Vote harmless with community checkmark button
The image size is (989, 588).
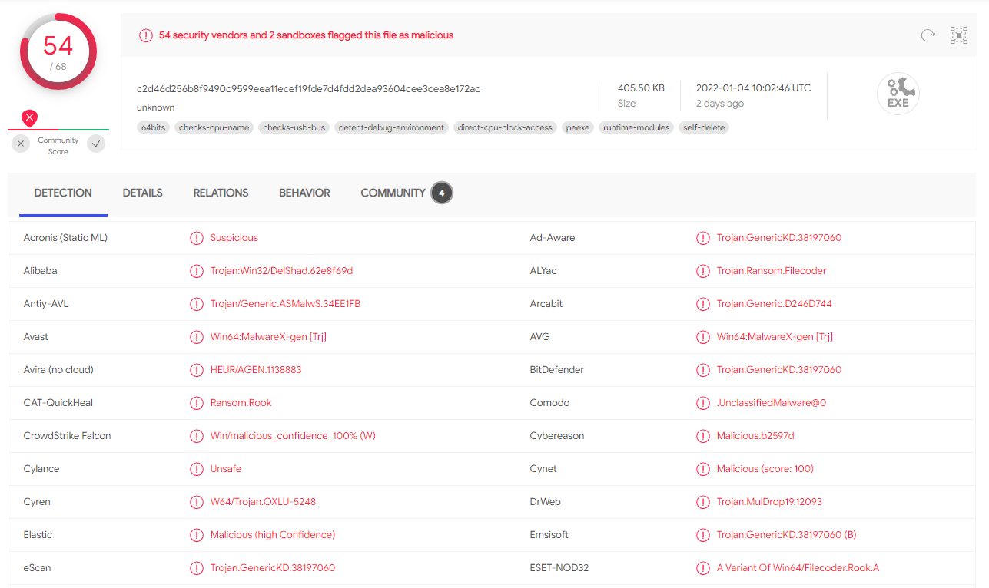(96, 144)
